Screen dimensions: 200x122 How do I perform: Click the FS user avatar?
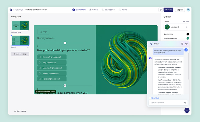point(188,10)
